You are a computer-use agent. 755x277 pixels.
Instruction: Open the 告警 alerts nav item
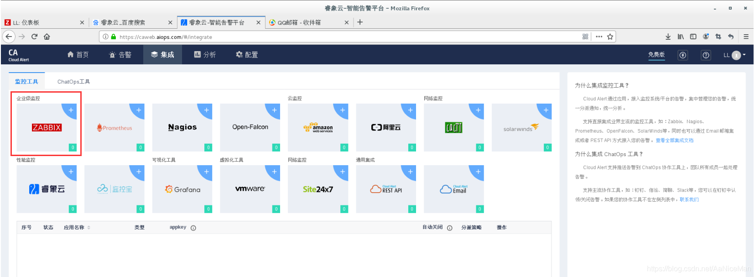point(120,55)
